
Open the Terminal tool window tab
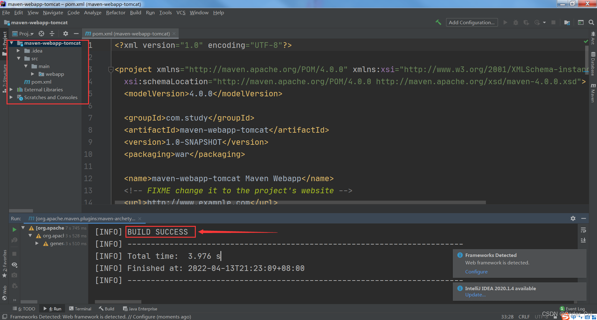pos(80,309)
